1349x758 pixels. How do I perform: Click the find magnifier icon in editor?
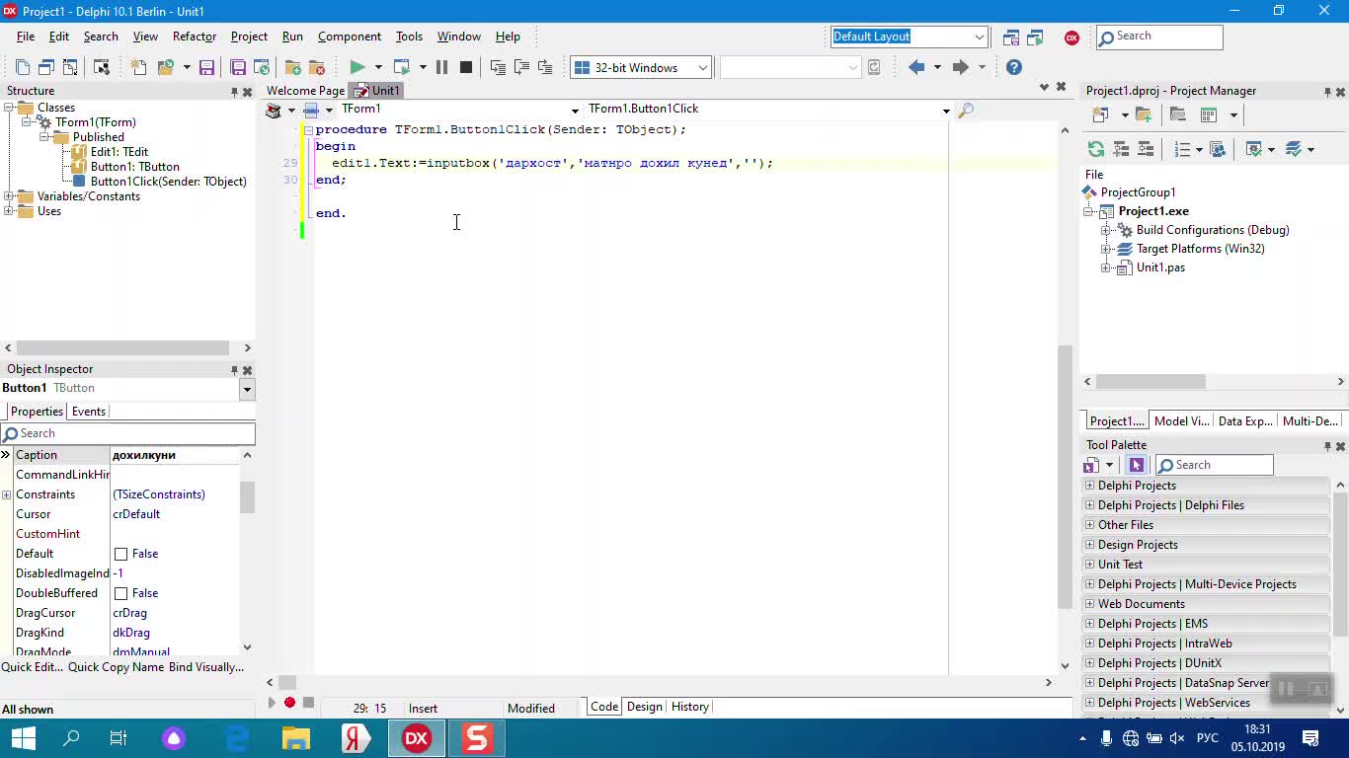[x=966, y=110]
